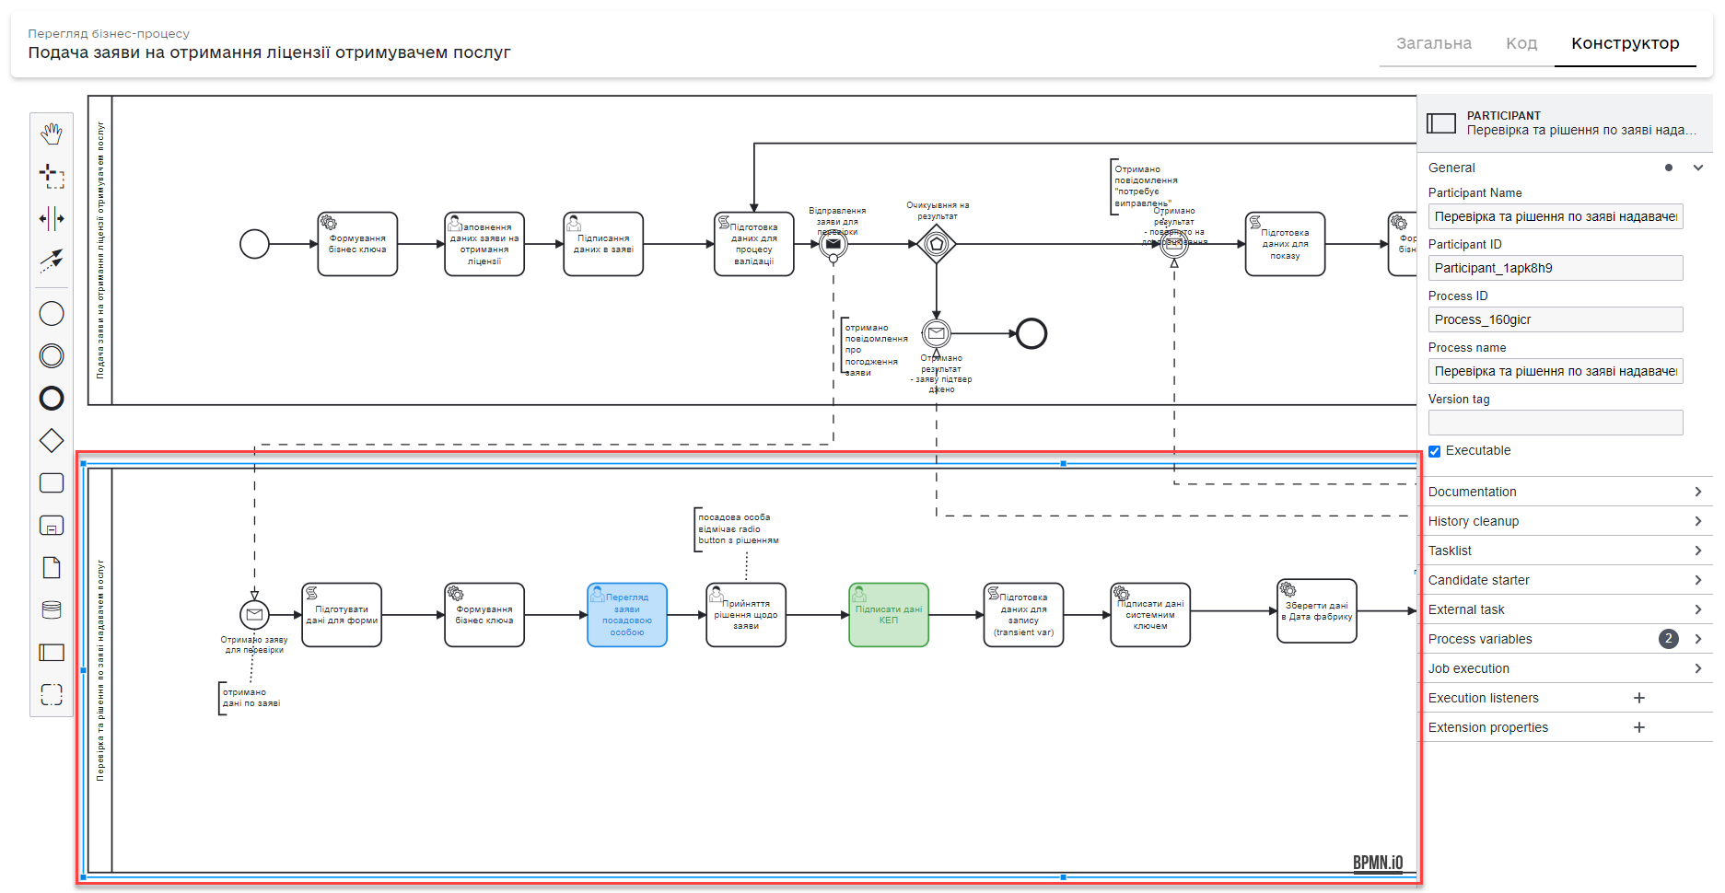The image size is (1725, 893).
Task: Add an Extension property
Action: (1639, 727)
